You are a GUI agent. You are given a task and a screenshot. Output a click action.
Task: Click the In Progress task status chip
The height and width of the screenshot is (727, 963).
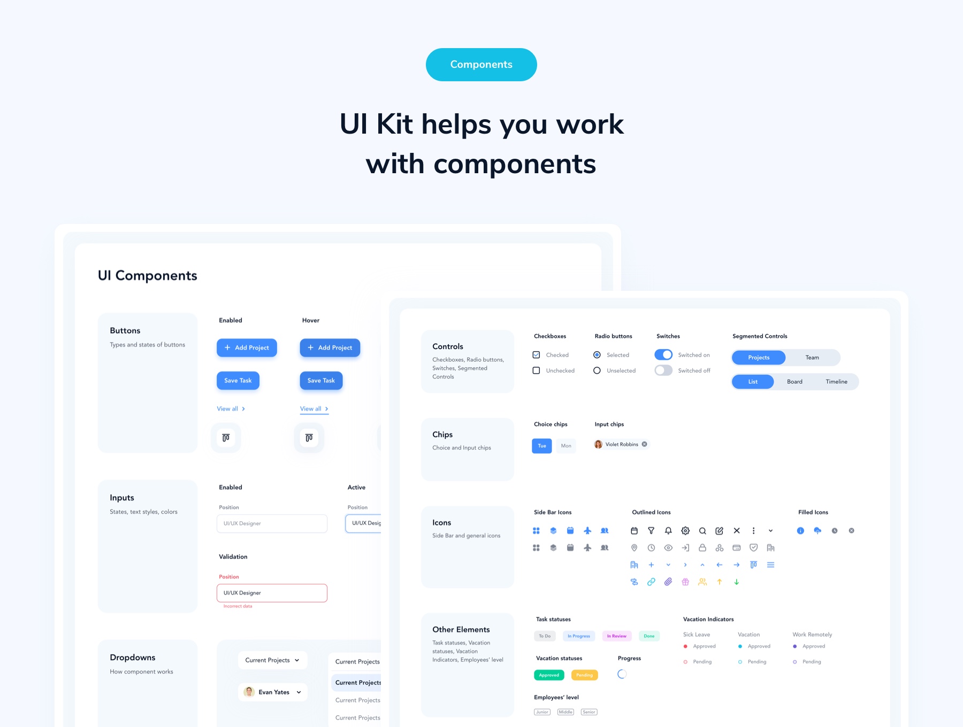(579, 636)
